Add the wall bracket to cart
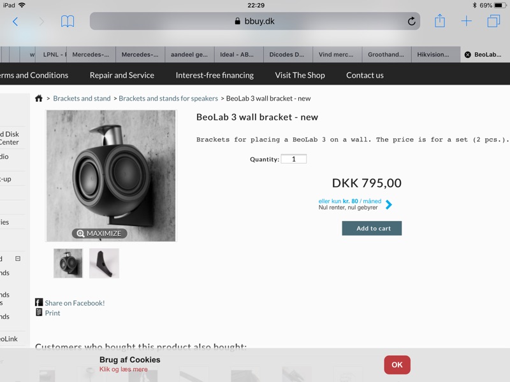Viewport: 510px width, 382px height. point(372,229)
